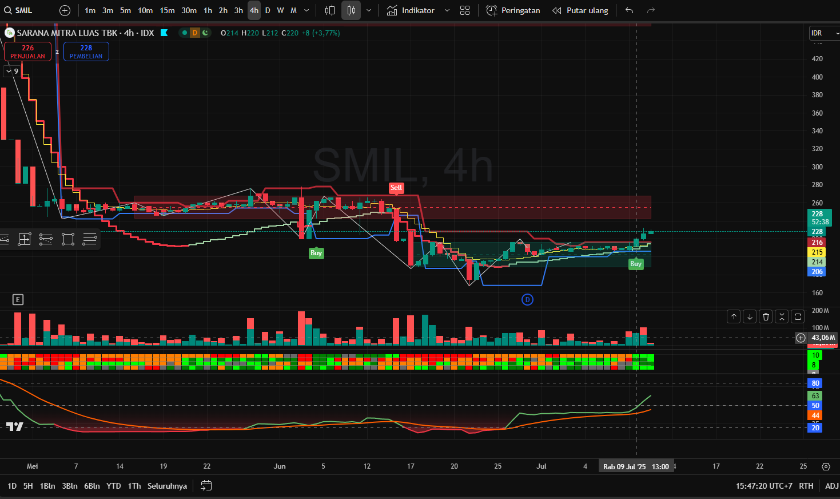The width and height of the screenshot is (840, 499).
Task: Click the add symbol plus icon
Action: (x=65, y=10)
